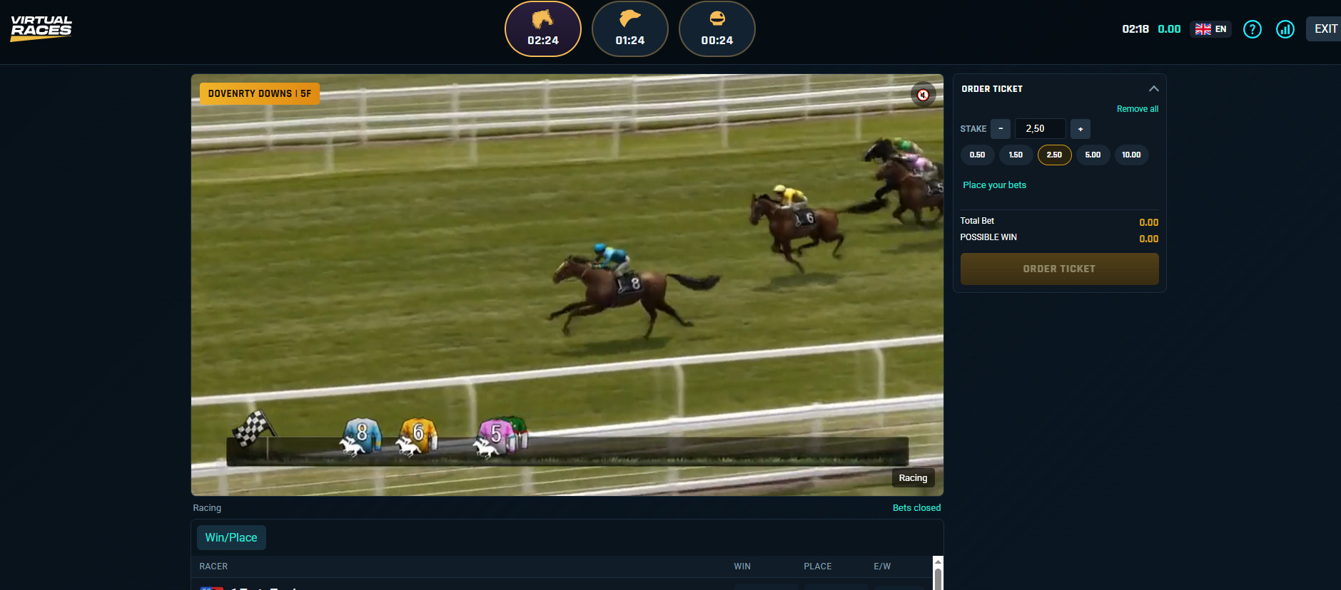Click the WIN column header
Image resolution: width=1341 pixels, height=590 pixels.
(742, 566)
